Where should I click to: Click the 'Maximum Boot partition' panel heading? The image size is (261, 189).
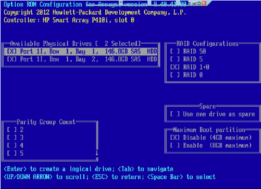pos(209,130)
